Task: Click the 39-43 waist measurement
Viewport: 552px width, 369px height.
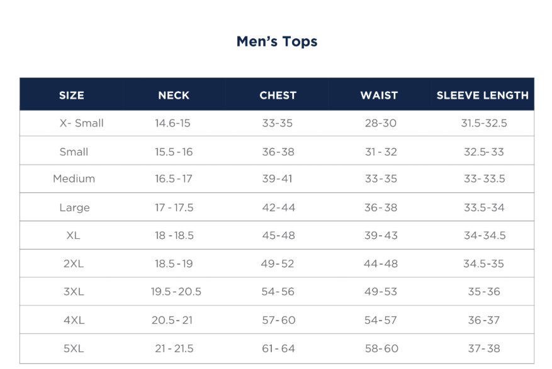Action: [381, 236]
